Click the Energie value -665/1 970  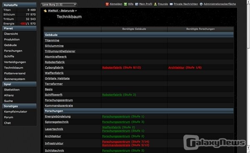click(x=28, y=24)
